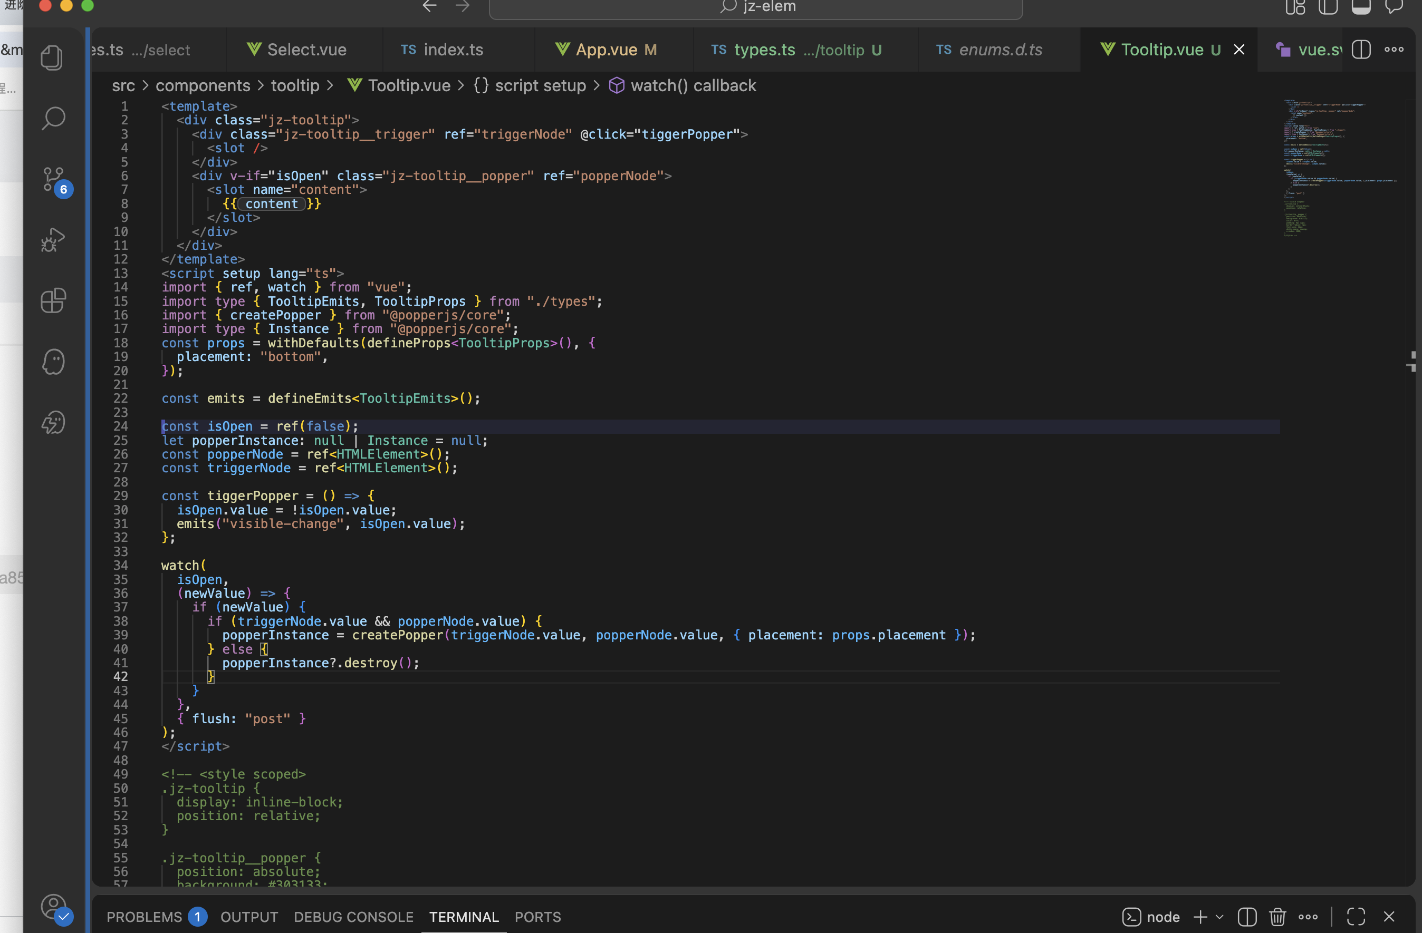This screenshot has width=1422, height=933.
Task: Close the Tooltip.vue editor tab
Action: click(1239, 50)
